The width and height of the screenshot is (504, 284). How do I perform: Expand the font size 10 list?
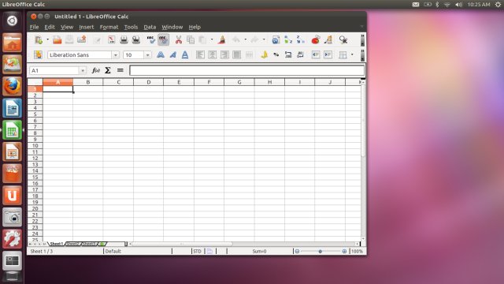pos(147,55)
